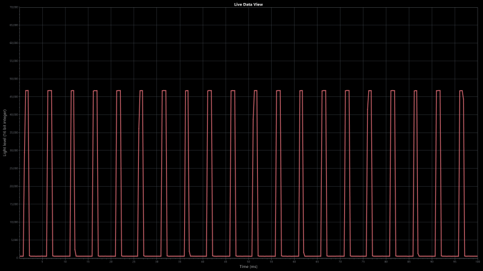483x271 pixels.
Task: Select the 75 ms x-axis tick label
Action: tap(363, 261)
